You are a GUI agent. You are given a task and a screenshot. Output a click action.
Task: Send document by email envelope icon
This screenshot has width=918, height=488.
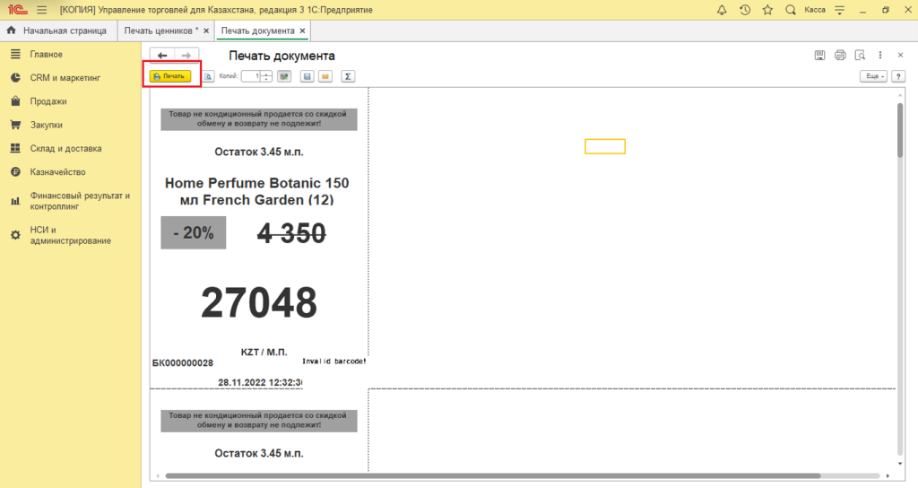(x=325, y=76)
